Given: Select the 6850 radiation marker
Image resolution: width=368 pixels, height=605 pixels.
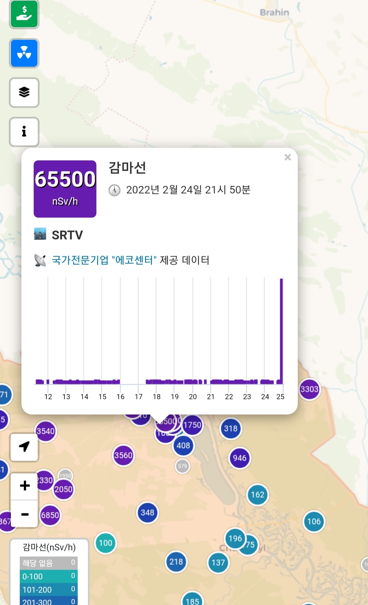Looking at the screenshot, I should click(x=50, y=515).
